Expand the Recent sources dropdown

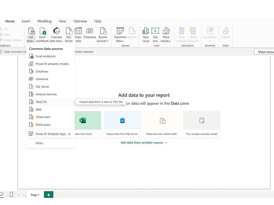click(x=103, y=35)
